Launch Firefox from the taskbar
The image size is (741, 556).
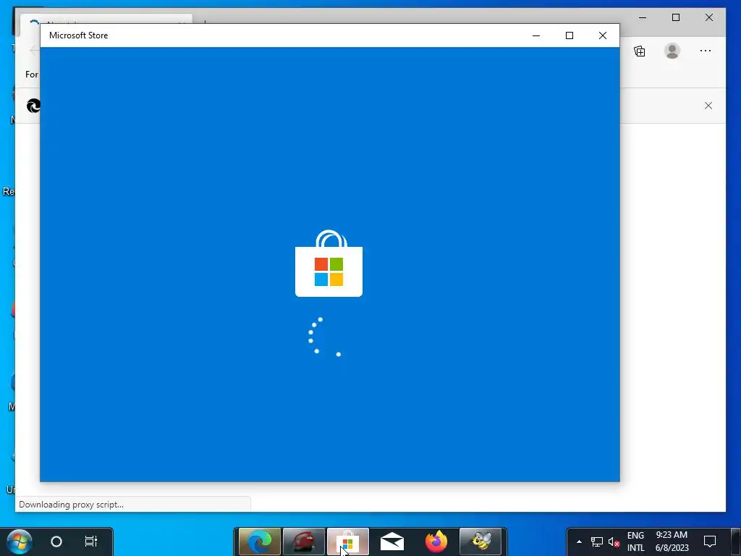(x=436, y=542)
